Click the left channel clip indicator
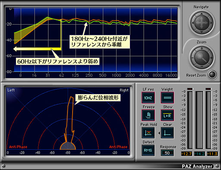 [190, 89]
